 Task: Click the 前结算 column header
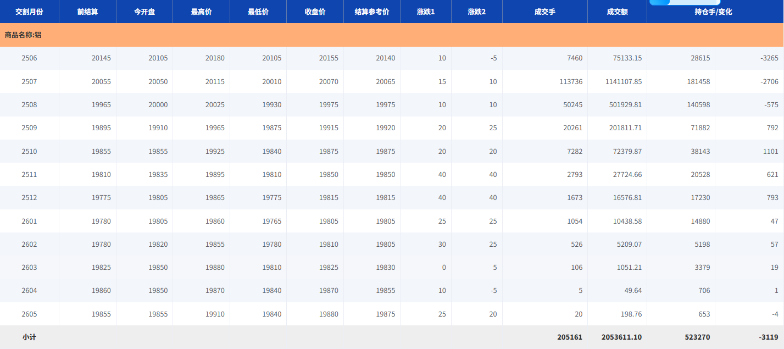pyautogui.click(x=87, y=12)
